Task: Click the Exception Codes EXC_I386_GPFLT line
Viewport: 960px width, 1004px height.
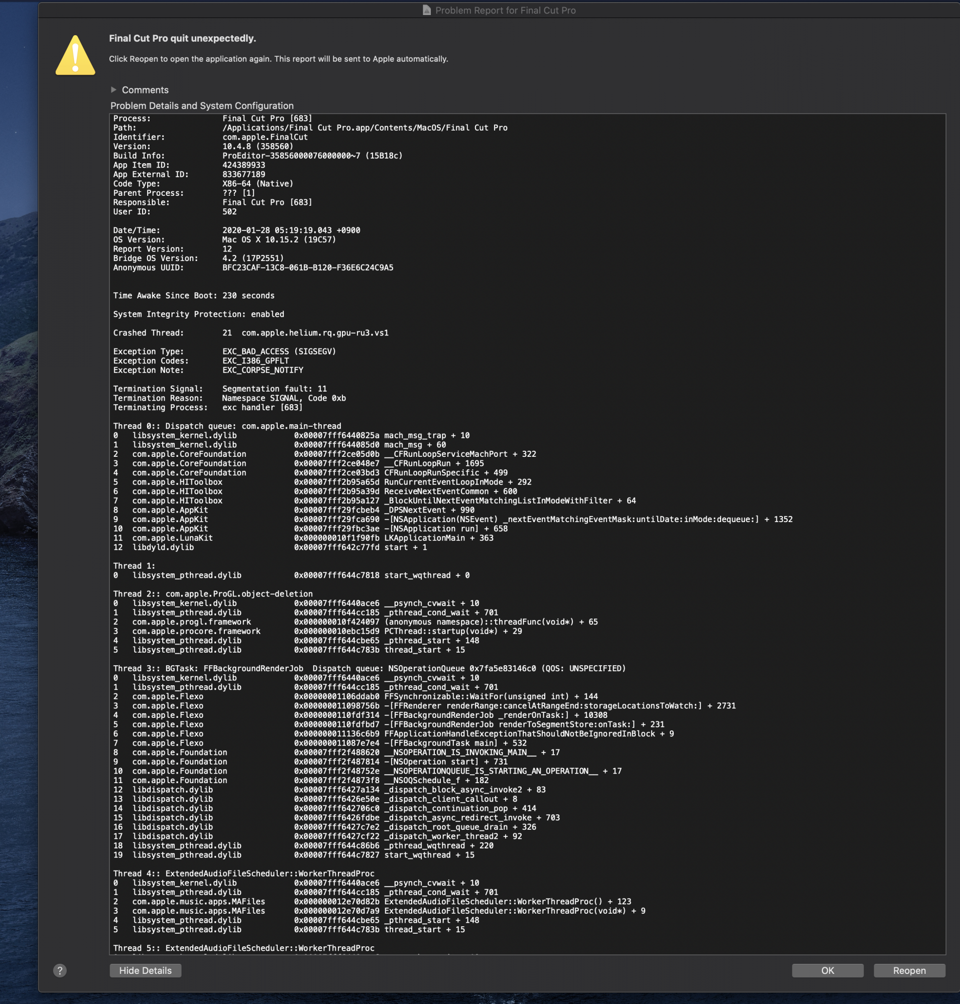Action: (x=201, y=361)
